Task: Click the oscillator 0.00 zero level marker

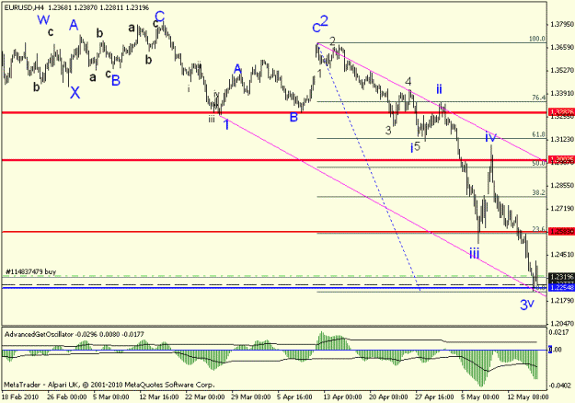Action: (555, 350)
